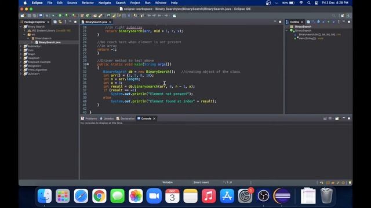
Task: Open Google Chrome from the Dock
Action: [x=99, y=196]
